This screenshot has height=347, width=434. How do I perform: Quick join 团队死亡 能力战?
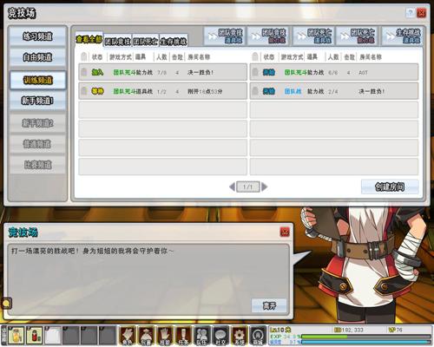click(358, 36)
